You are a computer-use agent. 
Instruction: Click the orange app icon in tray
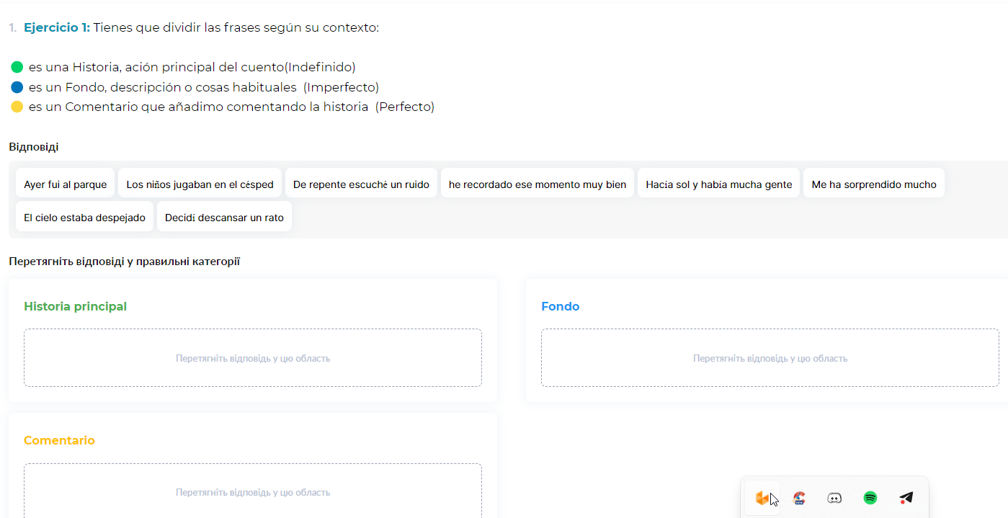[x=762, y=498]
